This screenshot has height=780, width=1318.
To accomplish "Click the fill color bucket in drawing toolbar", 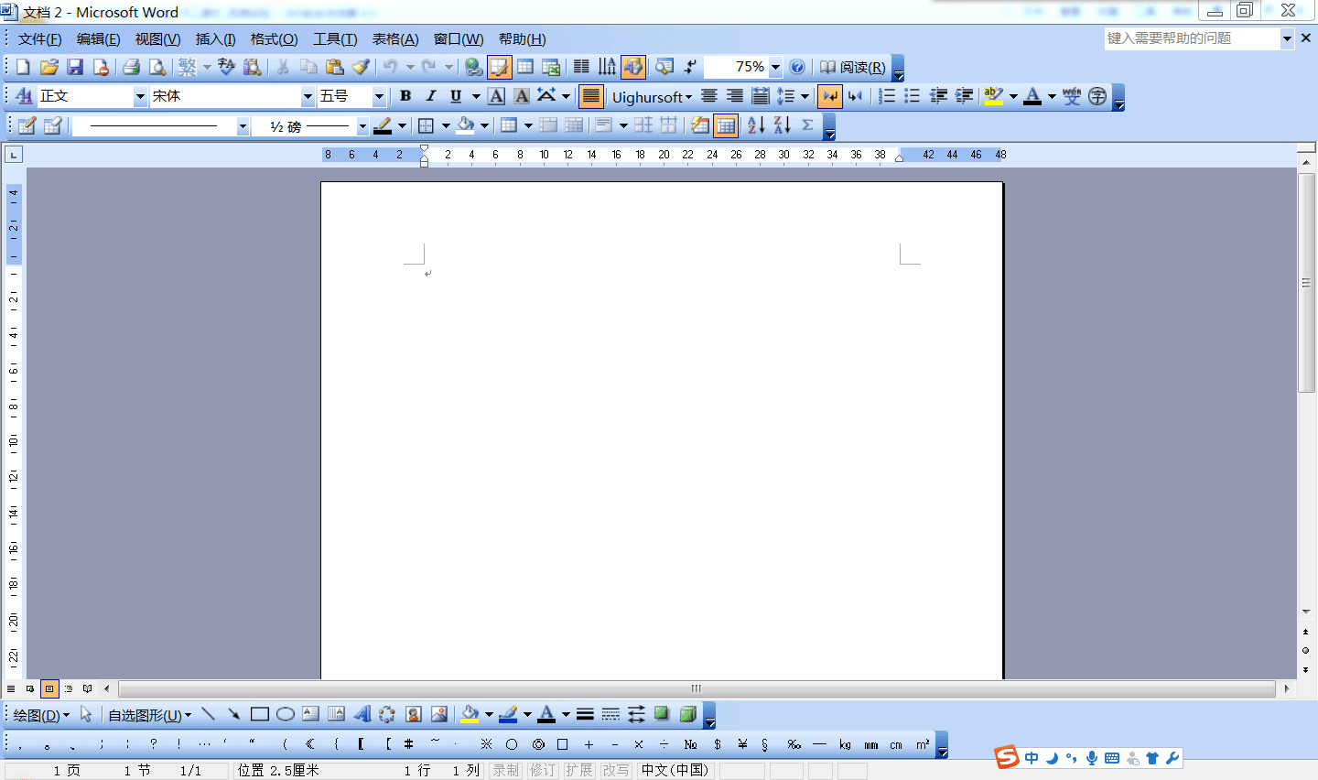I will (x=470, y=714).
